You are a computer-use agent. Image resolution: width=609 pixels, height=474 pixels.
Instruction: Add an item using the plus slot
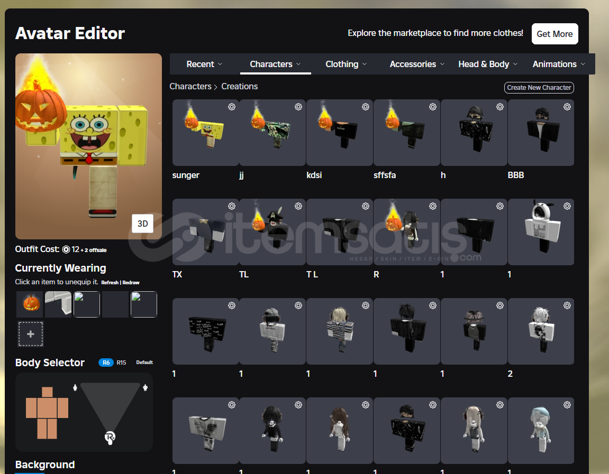(31, 334)
